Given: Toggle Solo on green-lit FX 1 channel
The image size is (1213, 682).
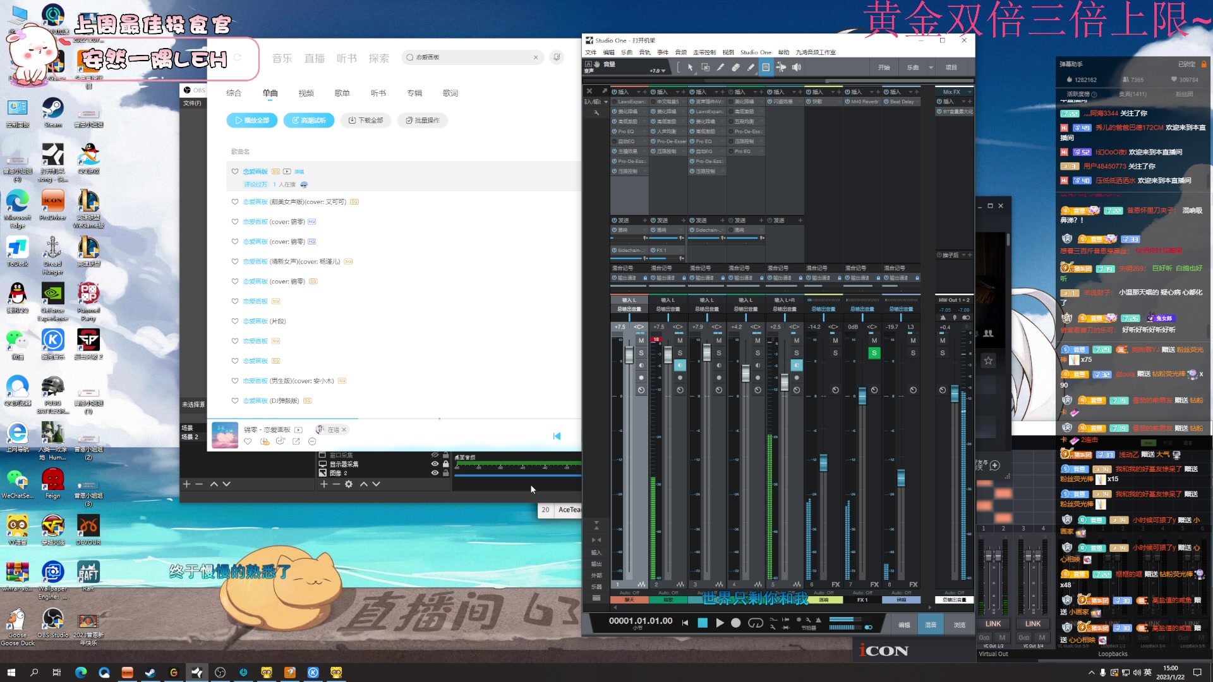Looking at the screenshot, I should (x=874, y=353).
